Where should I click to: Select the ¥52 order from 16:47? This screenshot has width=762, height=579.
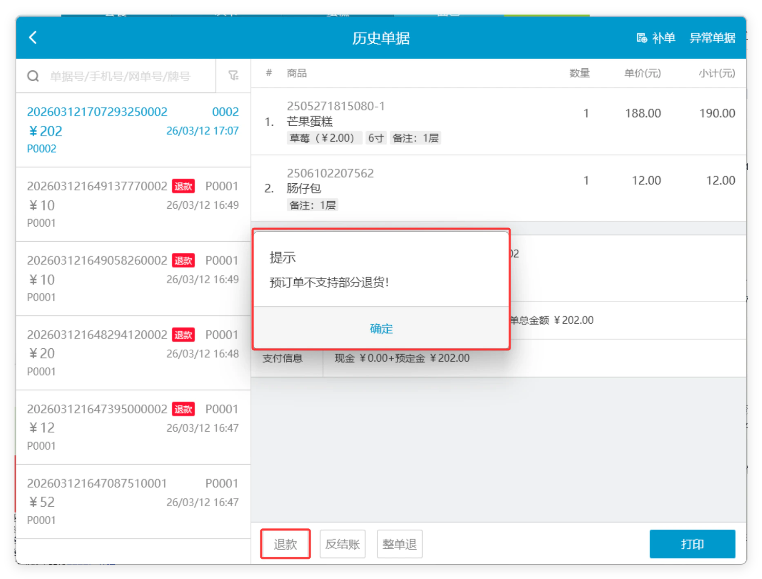pyautogui.click(x=133, y=501)
